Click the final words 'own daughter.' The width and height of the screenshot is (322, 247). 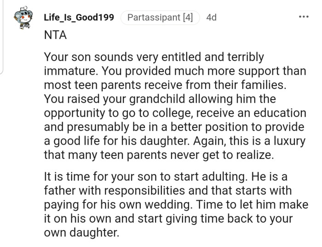click(x=81, y=232)
